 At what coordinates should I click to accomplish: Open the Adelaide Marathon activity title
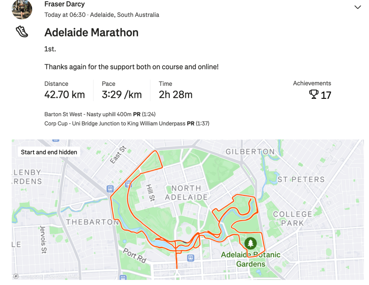point(91,32)
